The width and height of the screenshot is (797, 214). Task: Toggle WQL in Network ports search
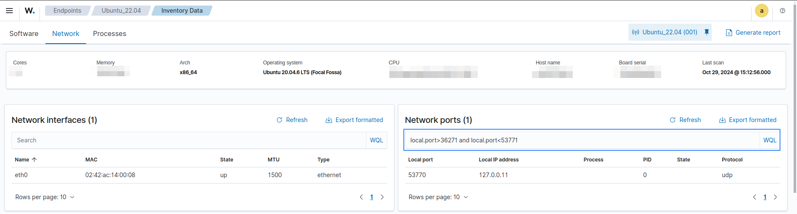pos(769,140)
